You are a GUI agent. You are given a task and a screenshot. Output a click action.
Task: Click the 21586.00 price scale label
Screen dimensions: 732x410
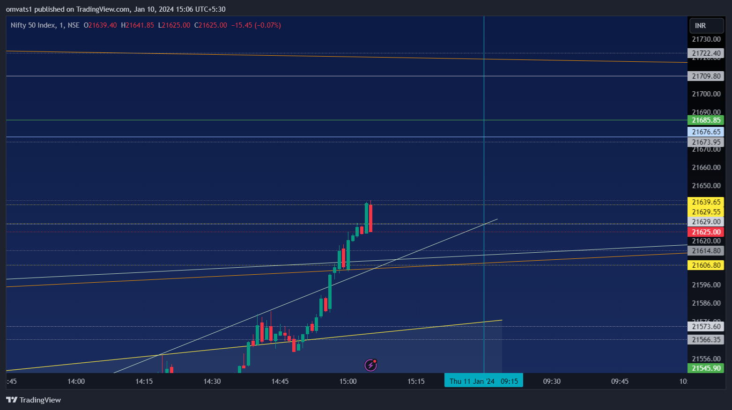(706, 303)
